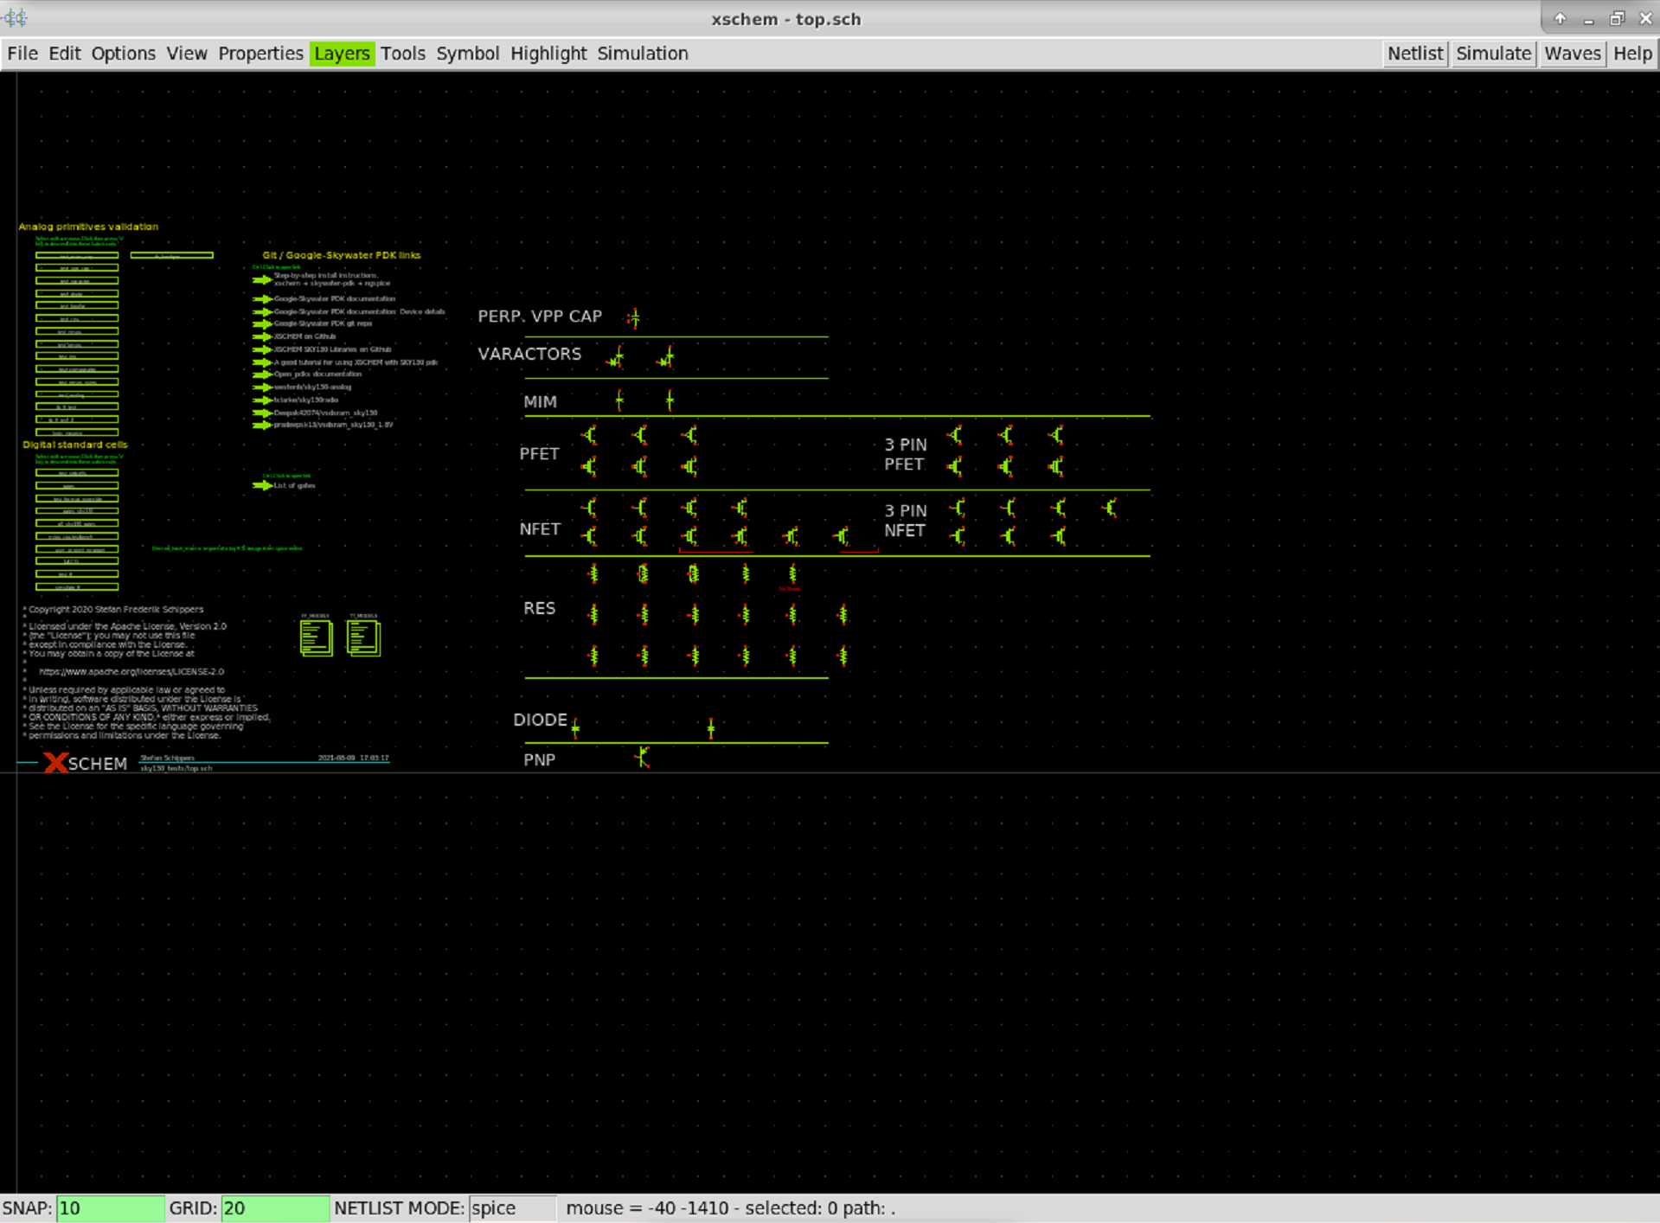
Task: Select the PERP. VPP CAP capacitor symbol
Action: point(634,318)
